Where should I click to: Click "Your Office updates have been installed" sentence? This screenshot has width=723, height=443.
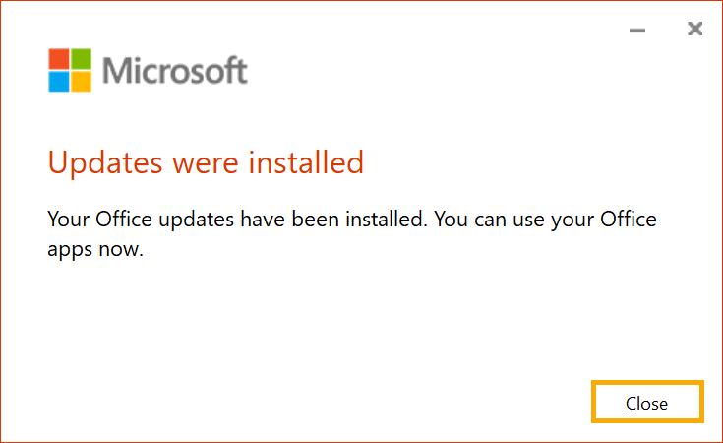[x=236, y=218]
